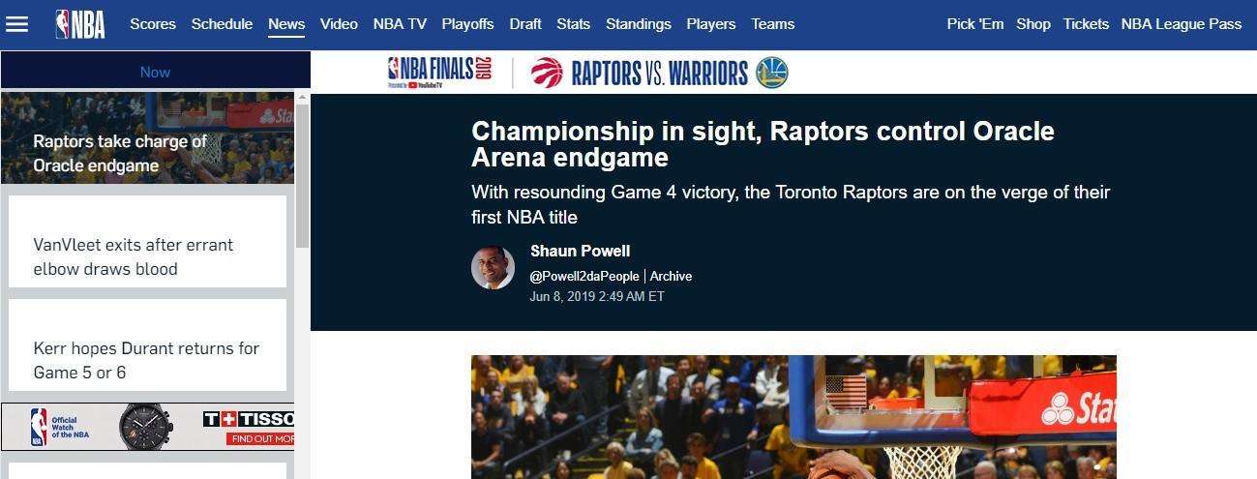Open Kerr hopes Durant returns story
The height and width of the screenshot is (479, 1257).
click(x=147, y=360)
